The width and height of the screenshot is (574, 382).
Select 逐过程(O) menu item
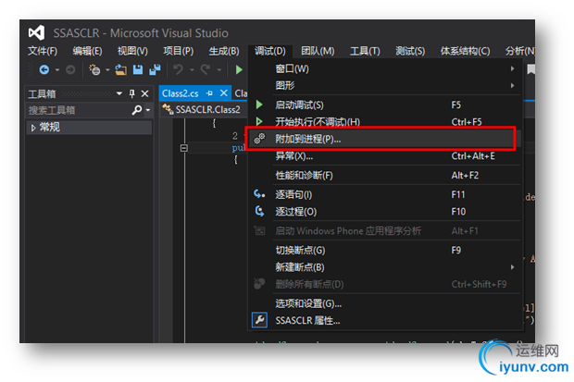(x=385, y=212)
